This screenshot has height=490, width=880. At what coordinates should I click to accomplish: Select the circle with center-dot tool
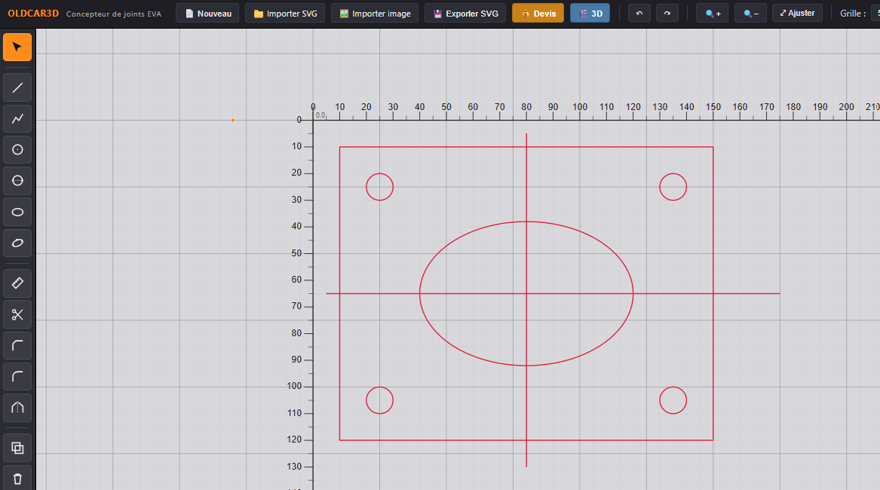[x=17, y=150]
